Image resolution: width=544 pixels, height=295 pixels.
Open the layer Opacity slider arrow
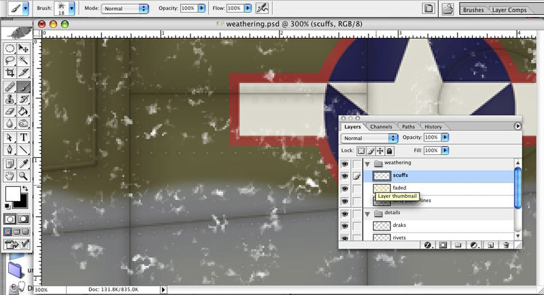click(x=445, y=137)
